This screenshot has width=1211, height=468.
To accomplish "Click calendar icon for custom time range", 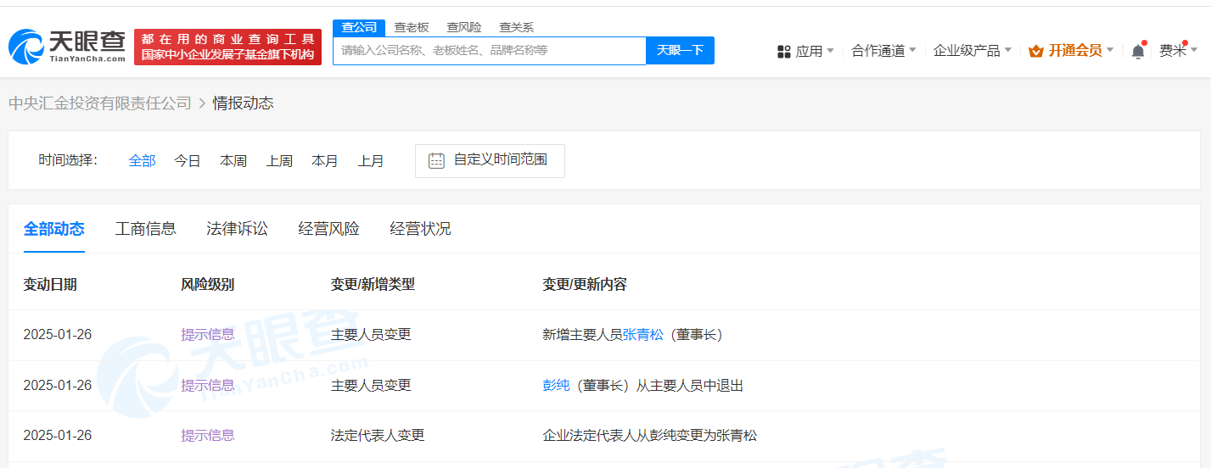I will (436, 160).
